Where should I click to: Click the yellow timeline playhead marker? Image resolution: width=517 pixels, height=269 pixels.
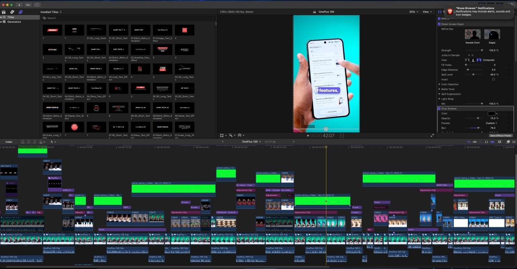(326, 148)
